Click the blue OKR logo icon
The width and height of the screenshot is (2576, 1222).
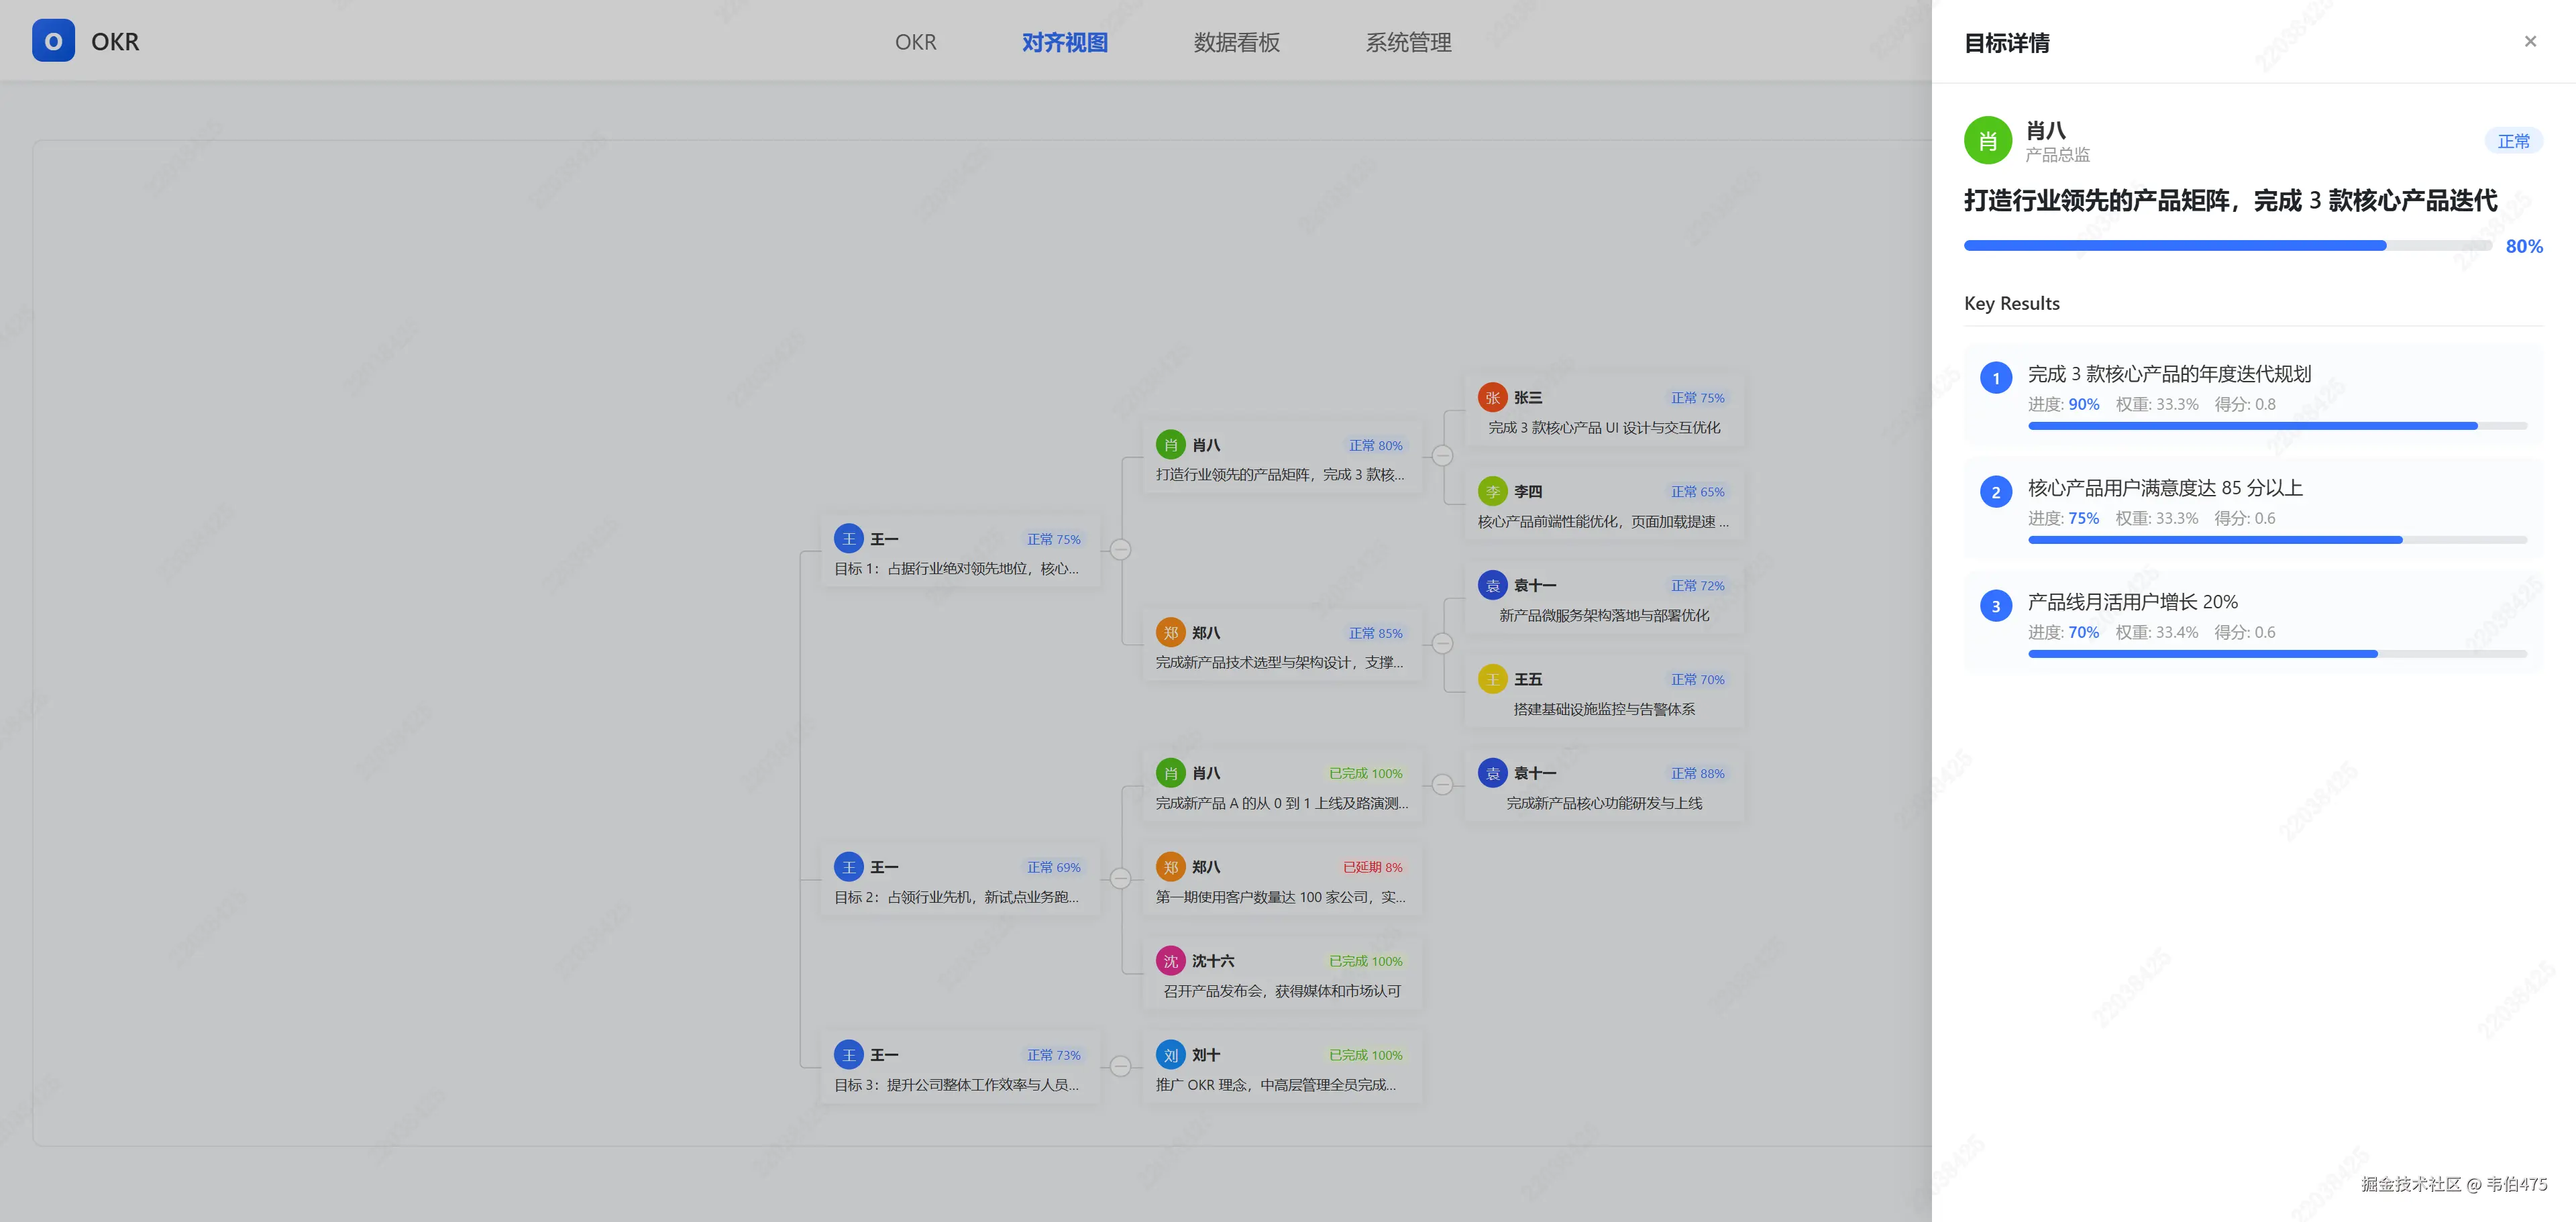coord(53,41)
